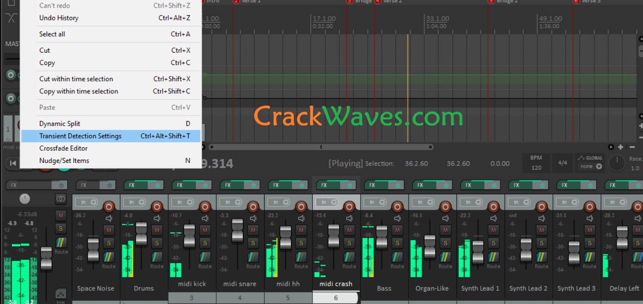Click the BPM 120 tempo field
Image resolution: width=643 pixels, height=304 pixels.
(536, 167)
